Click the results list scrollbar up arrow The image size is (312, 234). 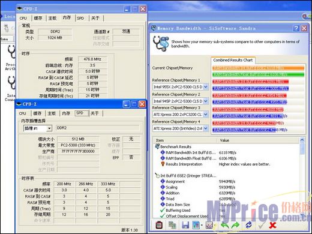[302, 140]
